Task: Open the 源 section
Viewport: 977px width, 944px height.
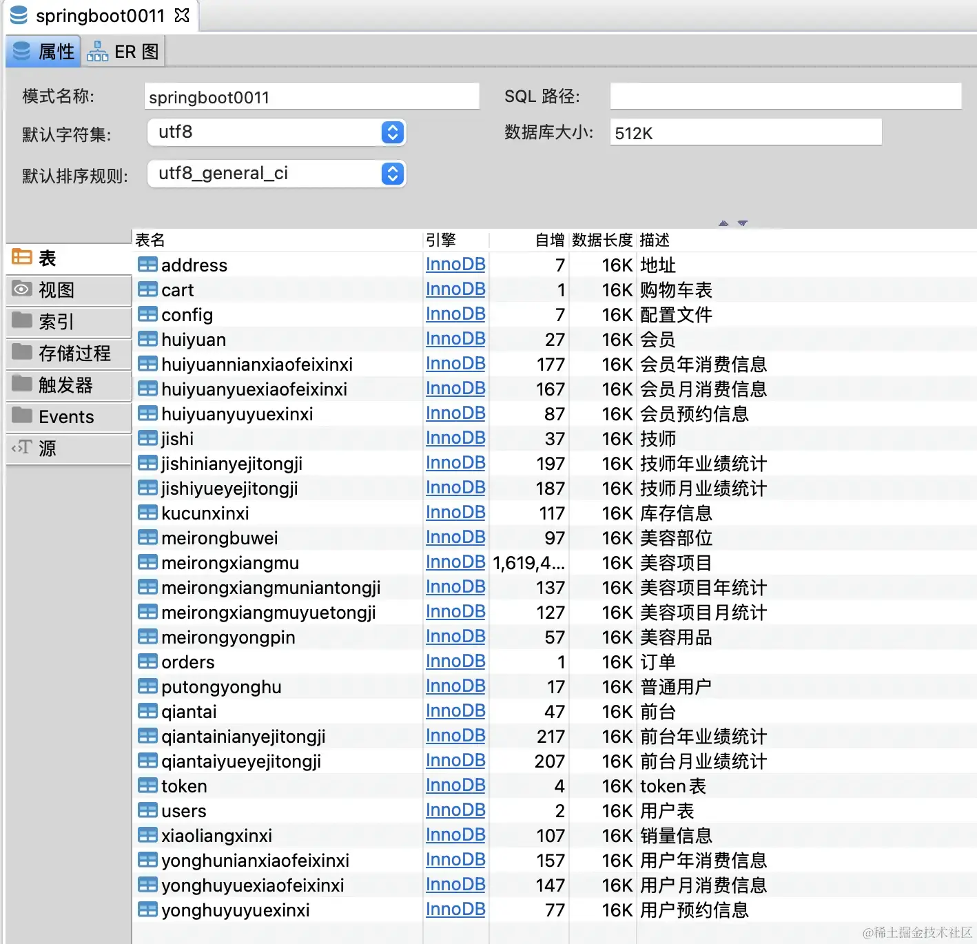Action: coord(69,449)
